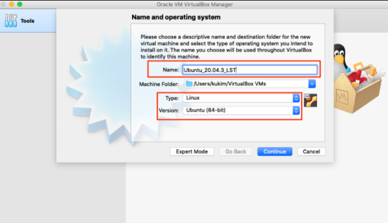Cancel the new VM wizard

click(312, 152)
